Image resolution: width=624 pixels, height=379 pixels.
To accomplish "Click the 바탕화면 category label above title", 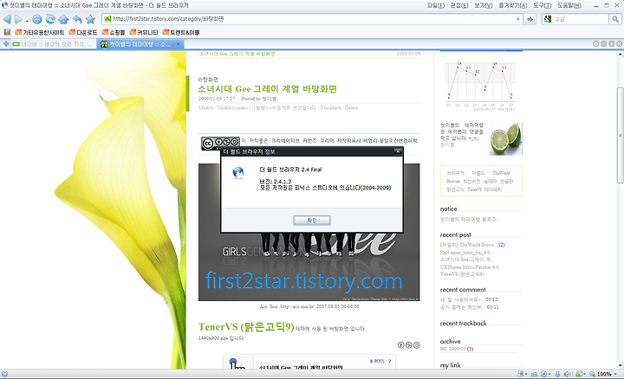I will tap(208, 80).
